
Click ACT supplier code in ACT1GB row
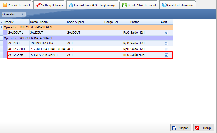(85, 43)
